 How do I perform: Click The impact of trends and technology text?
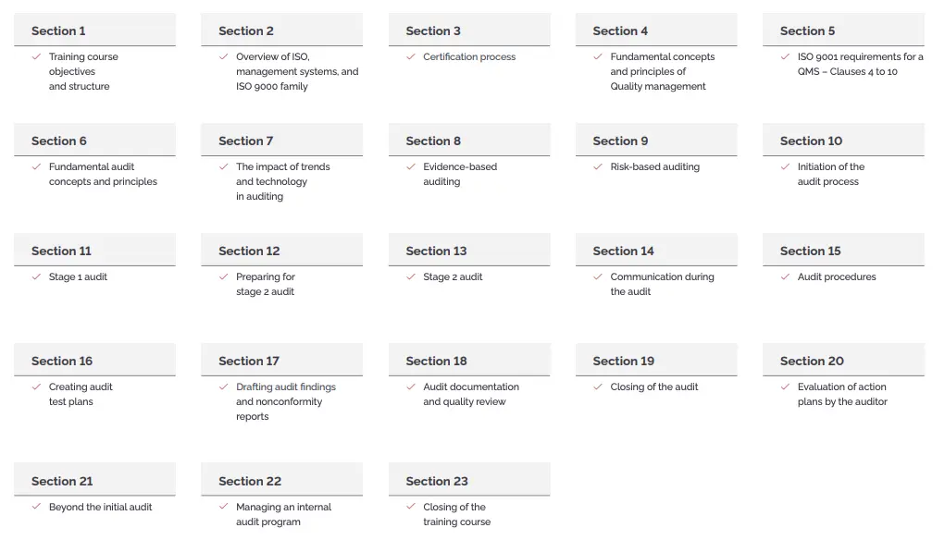[282, 181]
